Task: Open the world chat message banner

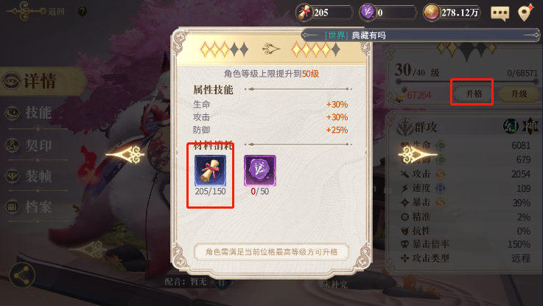Action: click(x=421, y=35)
